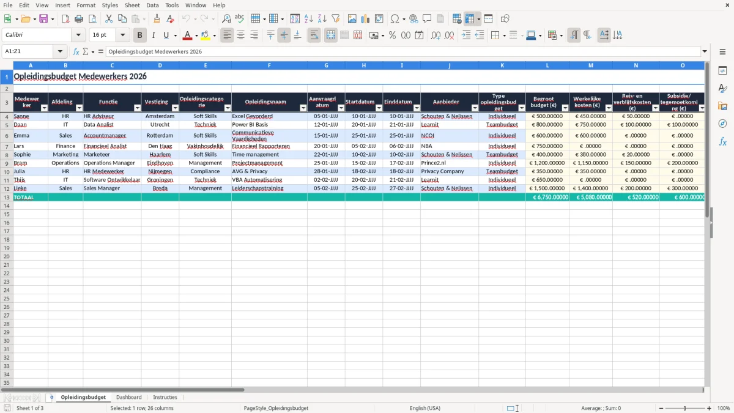Image resolution: width=734 pixels, height=413 pixels.
Task: Switch to the Dashboard sheet tab
Action: [128, 397]
